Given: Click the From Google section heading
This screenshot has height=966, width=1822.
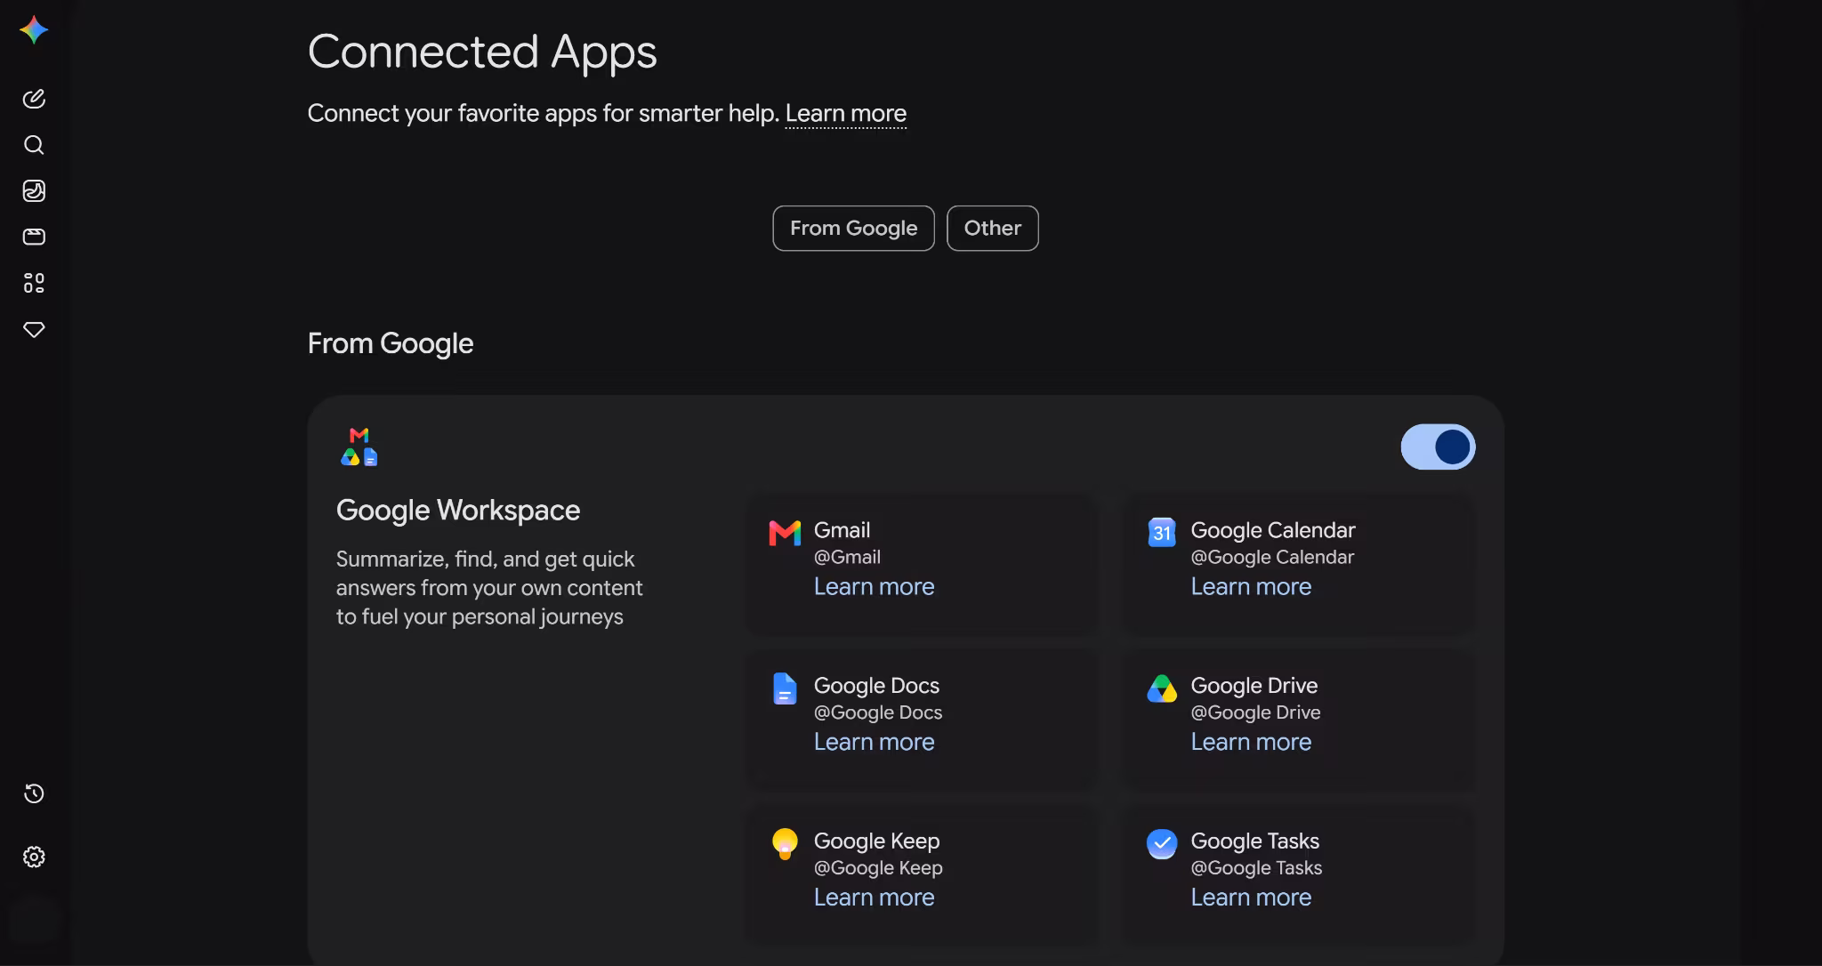Looking at the screenshot, I should coord(391,343).
